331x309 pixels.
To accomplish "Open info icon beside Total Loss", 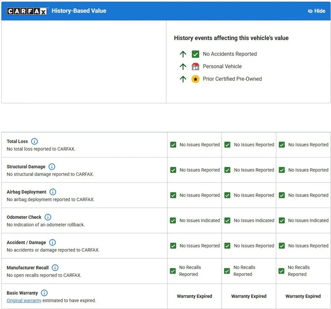I will (34, 141).
